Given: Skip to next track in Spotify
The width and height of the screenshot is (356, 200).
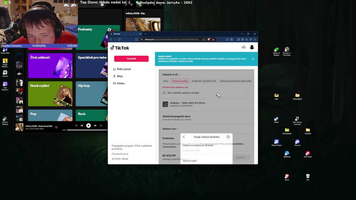Looking at the screenshot, I should click(95, 126).
